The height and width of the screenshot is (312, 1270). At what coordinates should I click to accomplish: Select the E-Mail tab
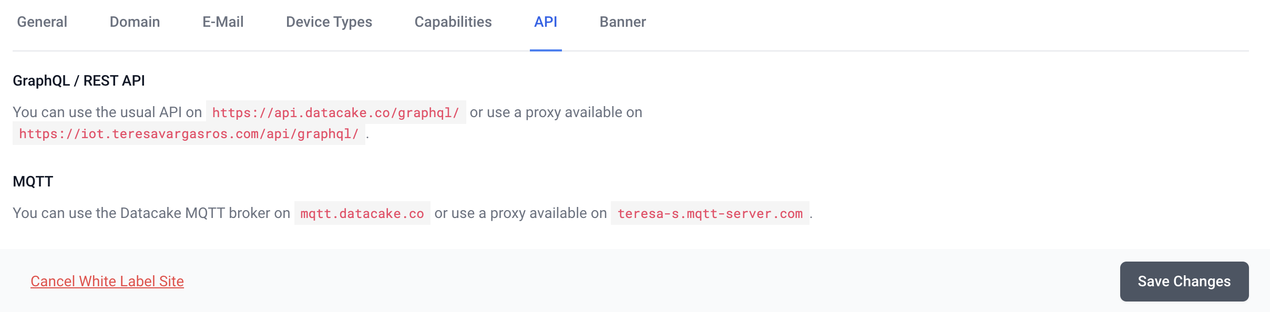pyautogui.click(x=223, y=22)
